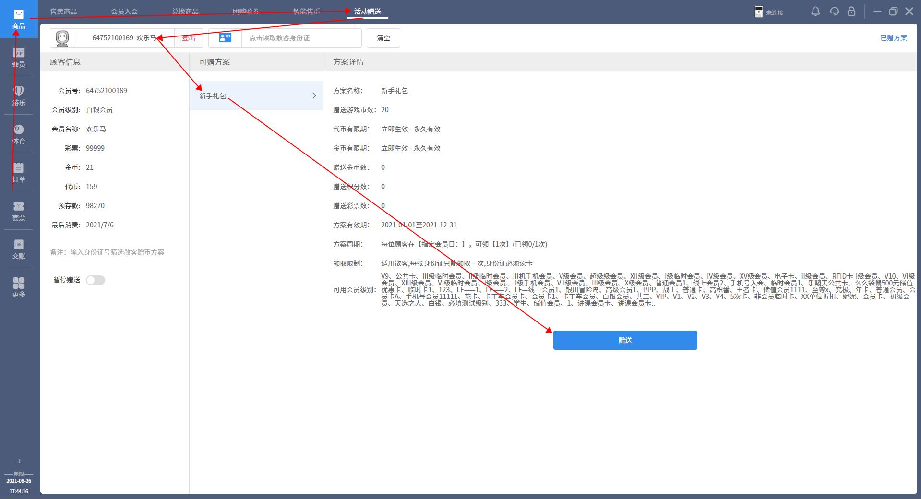This screenshot has width=921, height=499.
Task: Restore the application window size
Action: pyautogui.click(x=893, y=12)
